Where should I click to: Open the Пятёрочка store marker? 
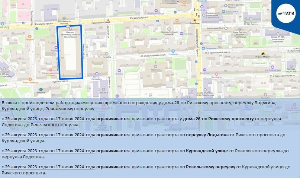[204, 48]
